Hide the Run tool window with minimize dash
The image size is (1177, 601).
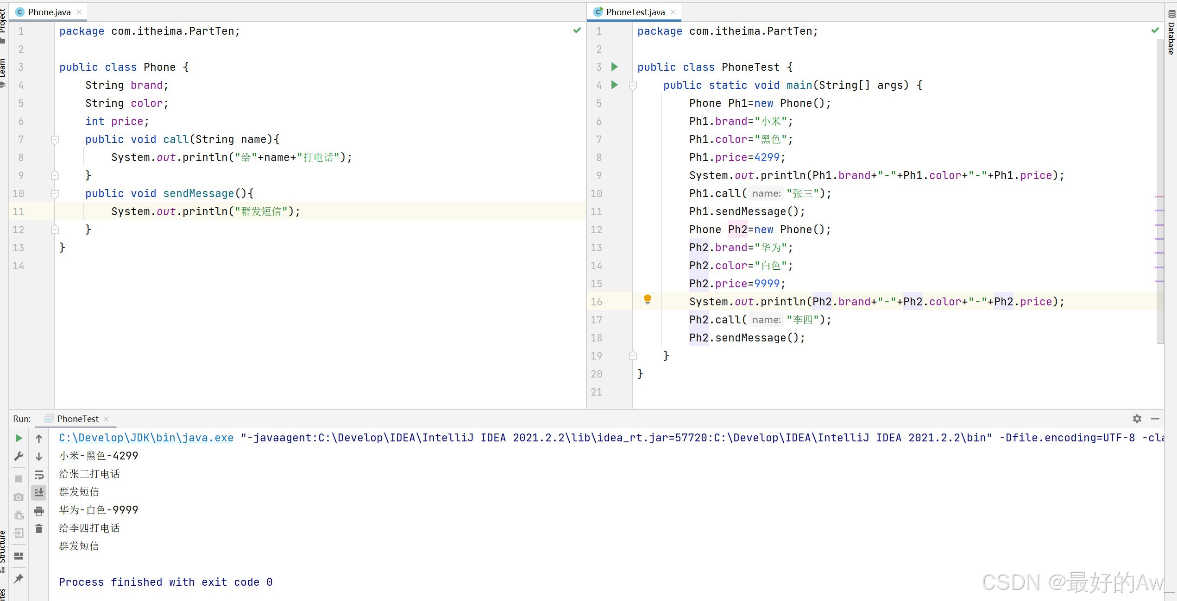point(1155,419)
